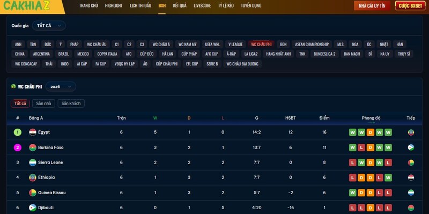
Task: Select the C1 league chip
Action: tap(117, 45)
